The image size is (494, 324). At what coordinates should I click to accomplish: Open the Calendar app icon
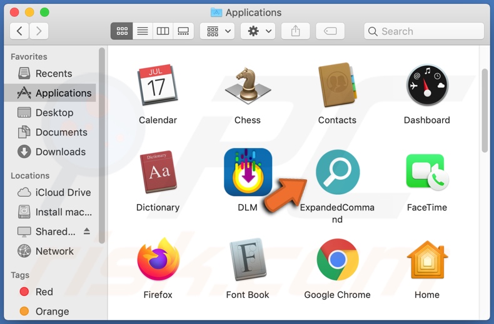158,84
